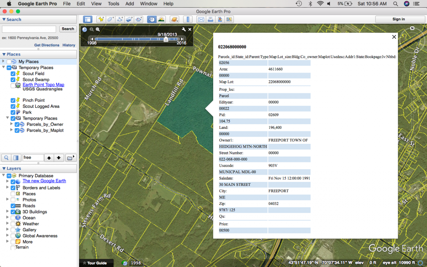Open The new Google Earth link
Screen dimensions: 427x267
[x=44, y=181]
